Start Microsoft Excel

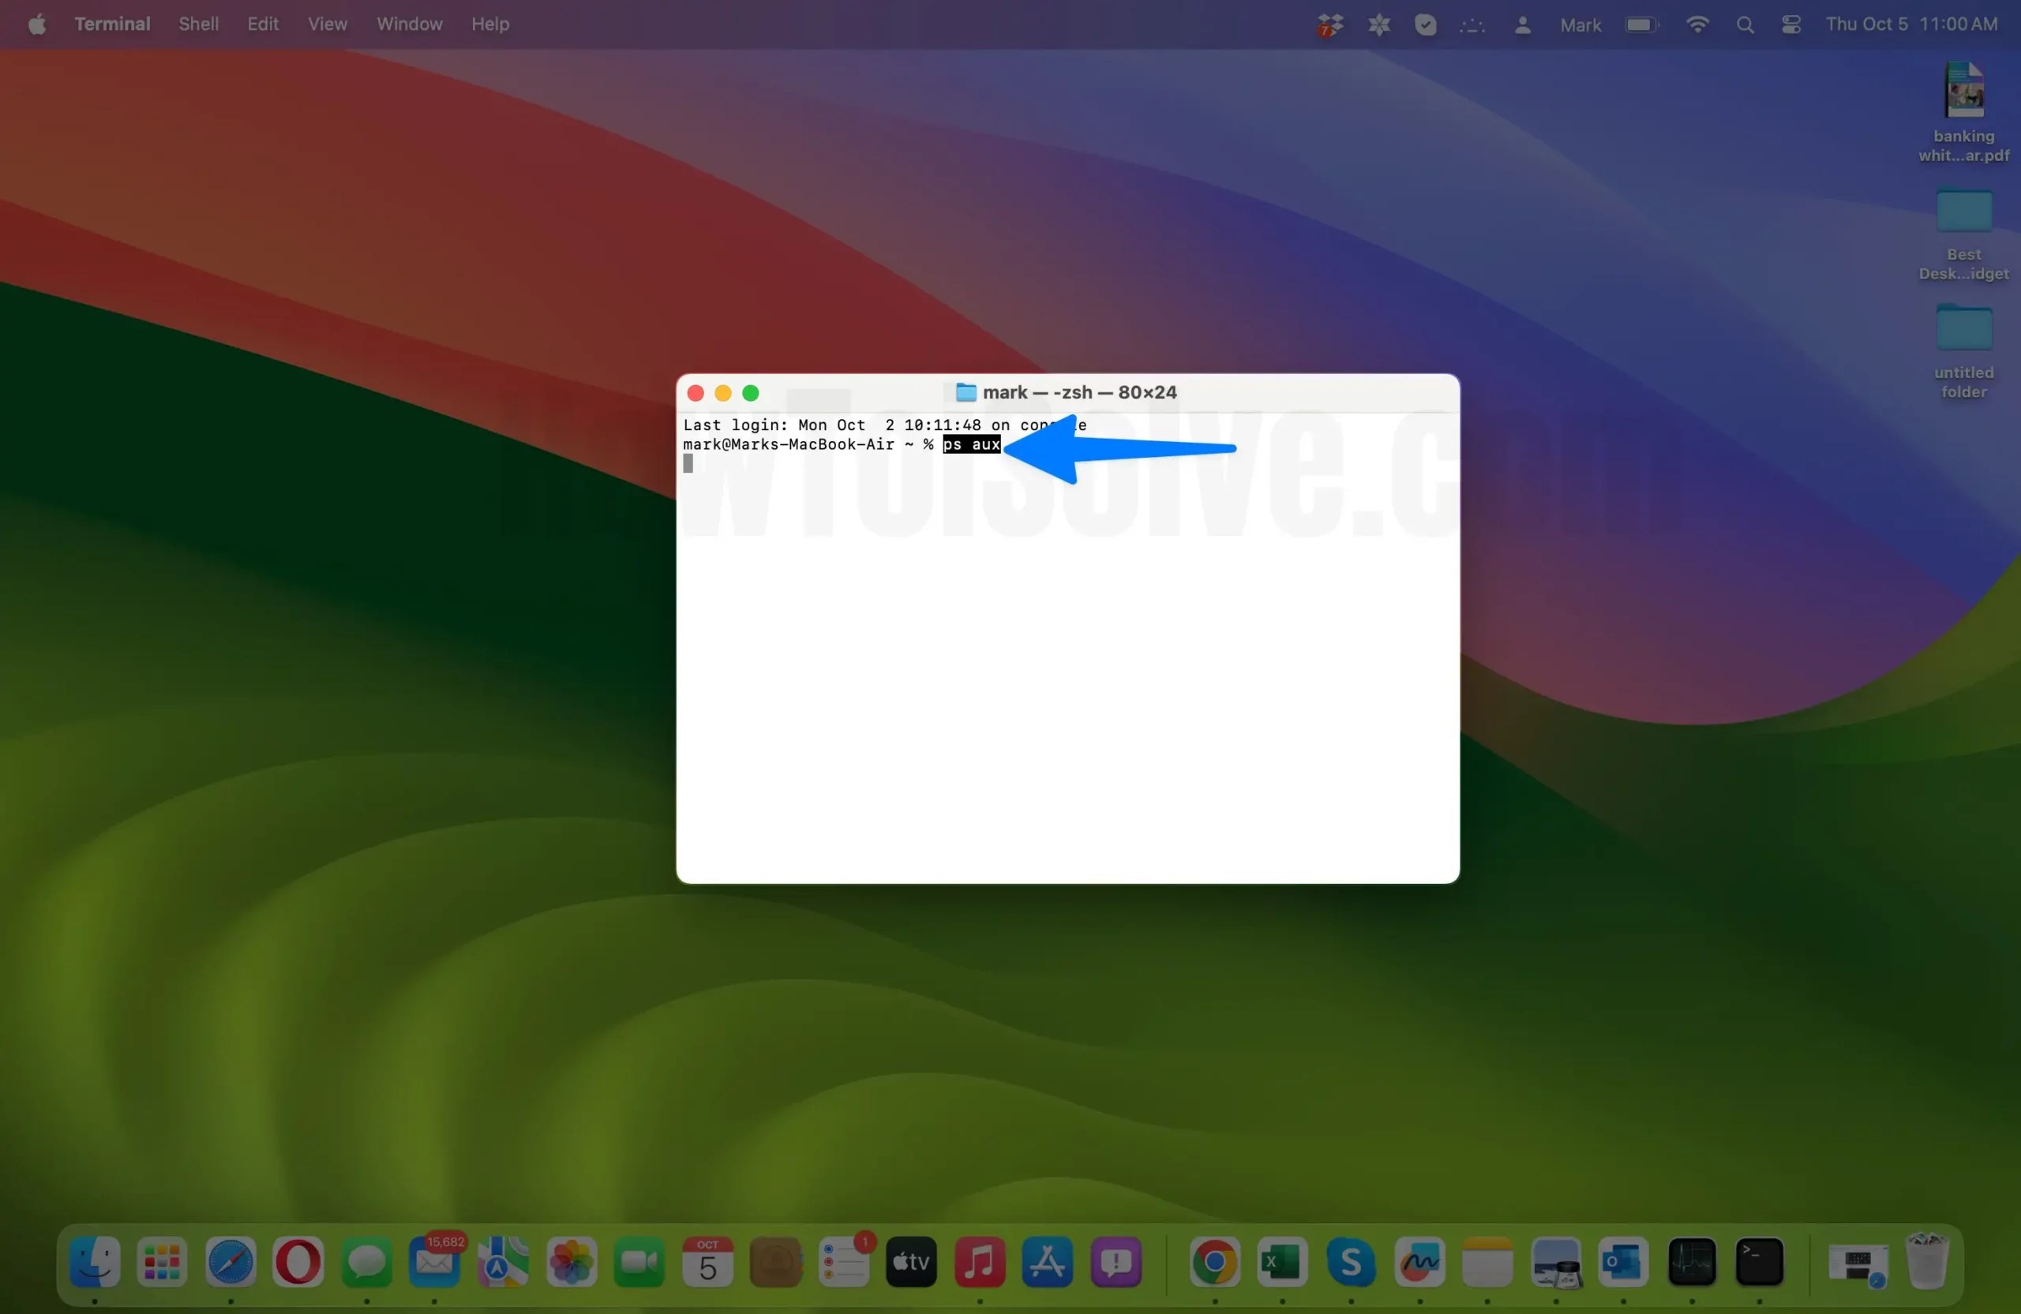click(1282, 1265)
